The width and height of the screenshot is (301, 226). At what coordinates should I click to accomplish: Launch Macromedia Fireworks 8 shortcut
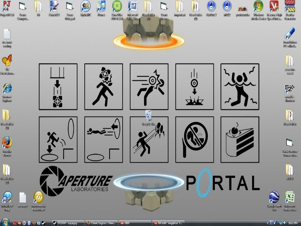click(39, 197)
